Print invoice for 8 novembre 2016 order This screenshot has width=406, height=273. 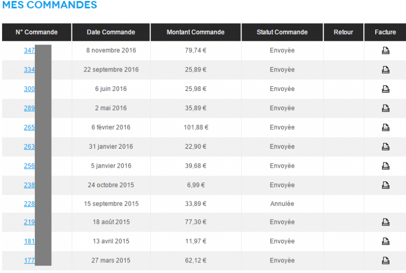click(x=385, y=50)
